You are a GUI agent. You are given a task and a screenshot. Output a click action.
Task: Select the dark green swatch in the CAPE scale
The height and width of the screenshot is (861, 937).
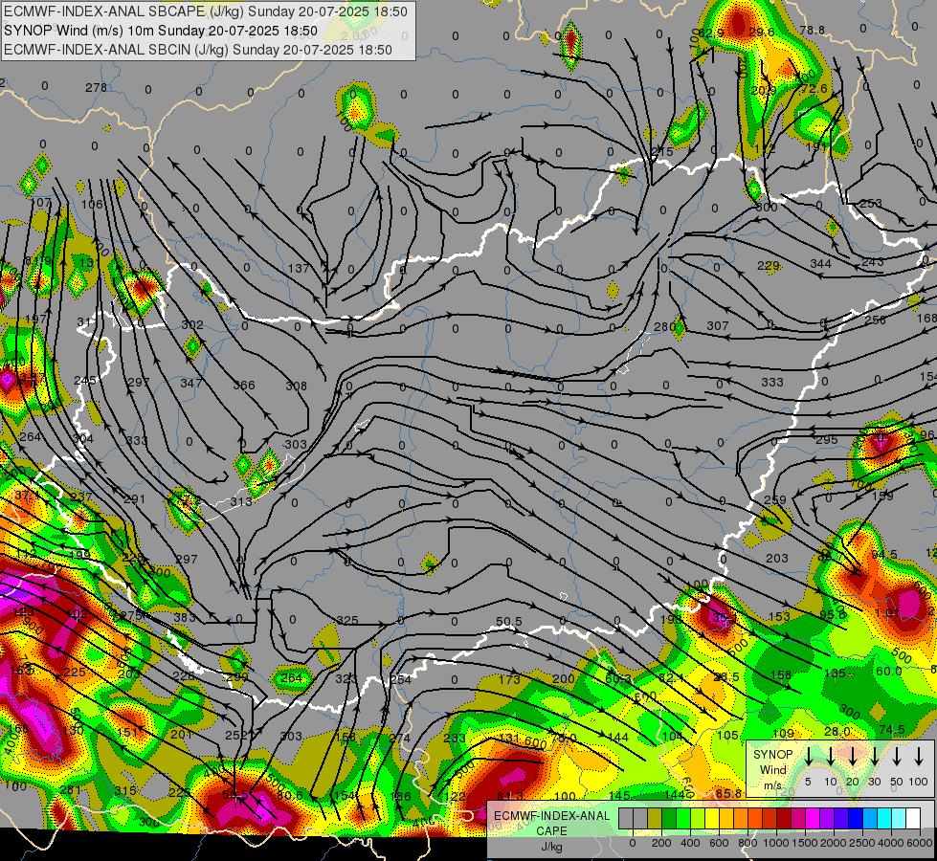click(669, 819)
